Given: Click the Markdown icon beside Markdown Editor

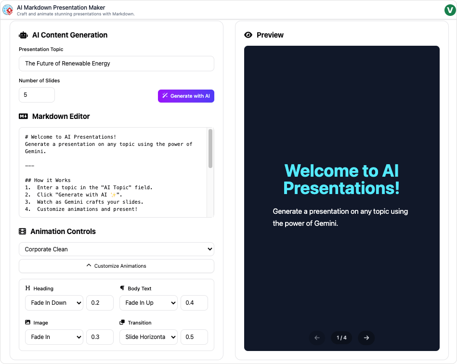Looking at the screenshot, I should (x=23, y=116).
